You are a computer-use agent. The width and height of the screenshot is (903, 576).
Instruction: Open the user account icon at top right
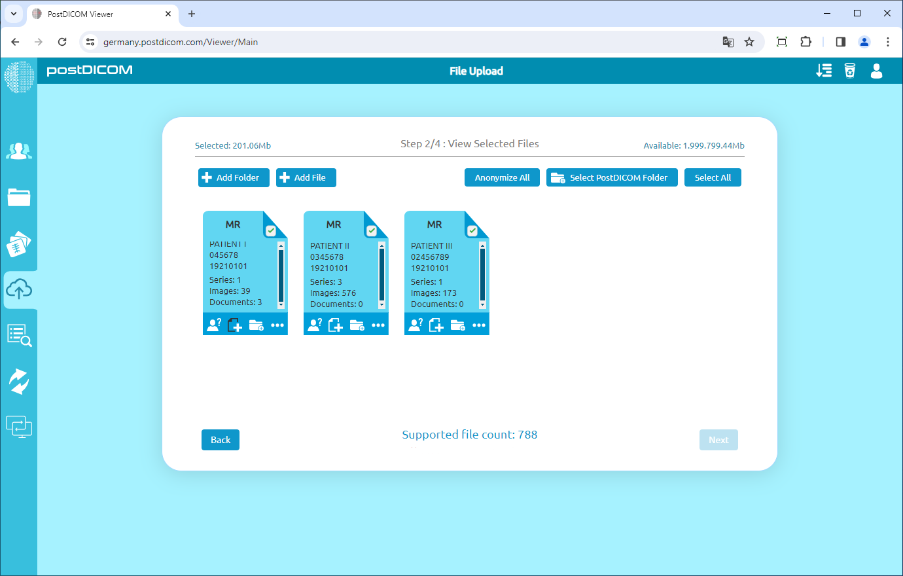877,72
